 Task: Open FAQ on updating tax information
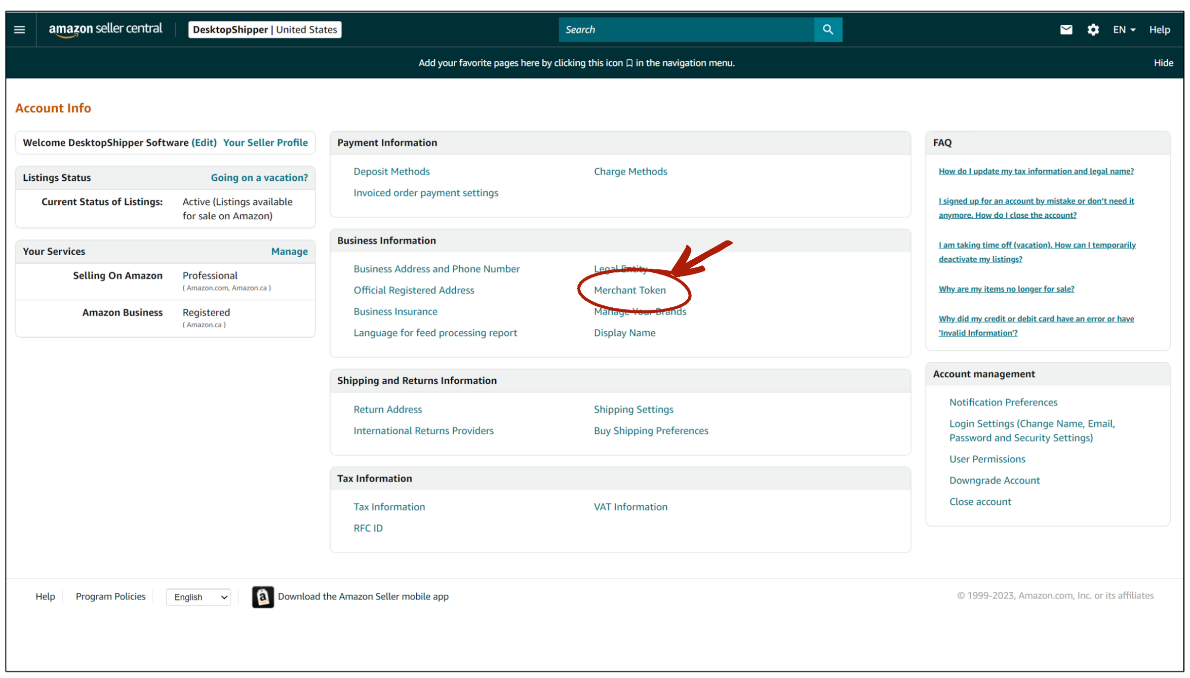[1036, 171]
